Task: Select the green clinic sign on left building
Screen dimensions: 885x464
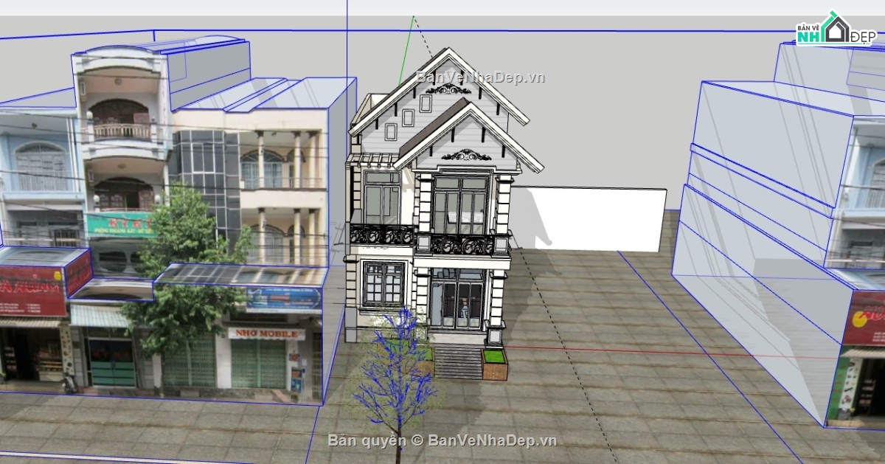Action: [118, 224]
